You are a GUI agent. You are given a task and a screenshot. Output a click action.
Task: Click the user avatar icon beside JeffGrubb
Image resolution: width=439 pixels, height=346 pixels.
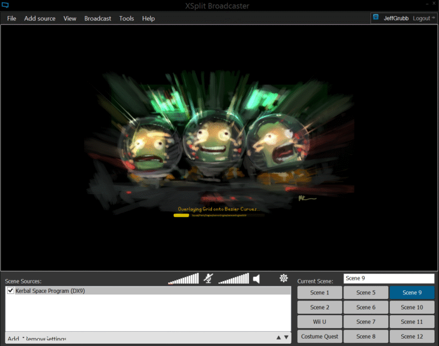(x=376, y=18)
